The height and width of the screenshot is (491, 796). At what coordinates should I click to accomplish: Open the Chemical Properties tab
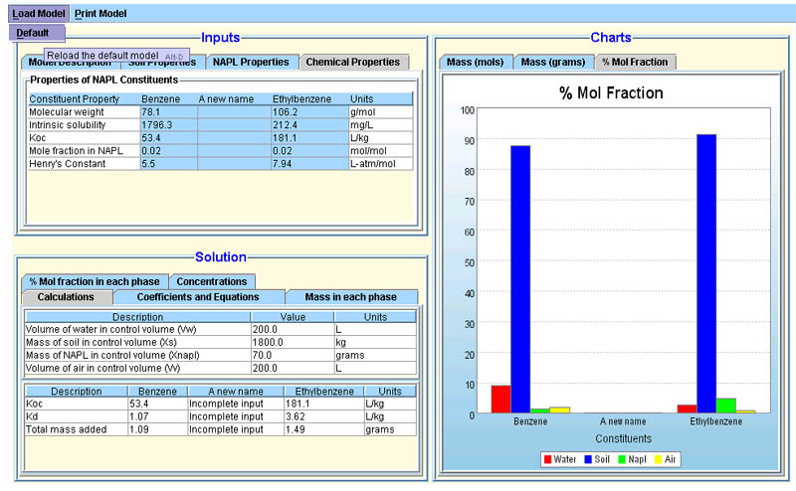click(353, 62)
